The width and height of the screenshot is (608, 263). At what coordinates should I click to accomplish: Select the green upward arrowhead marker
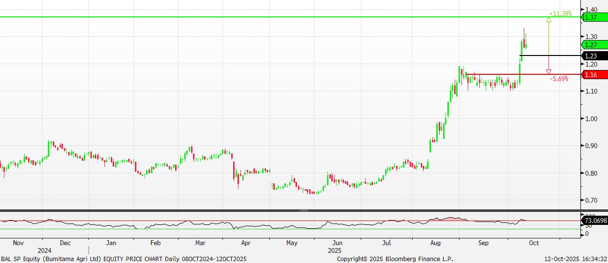549,20
